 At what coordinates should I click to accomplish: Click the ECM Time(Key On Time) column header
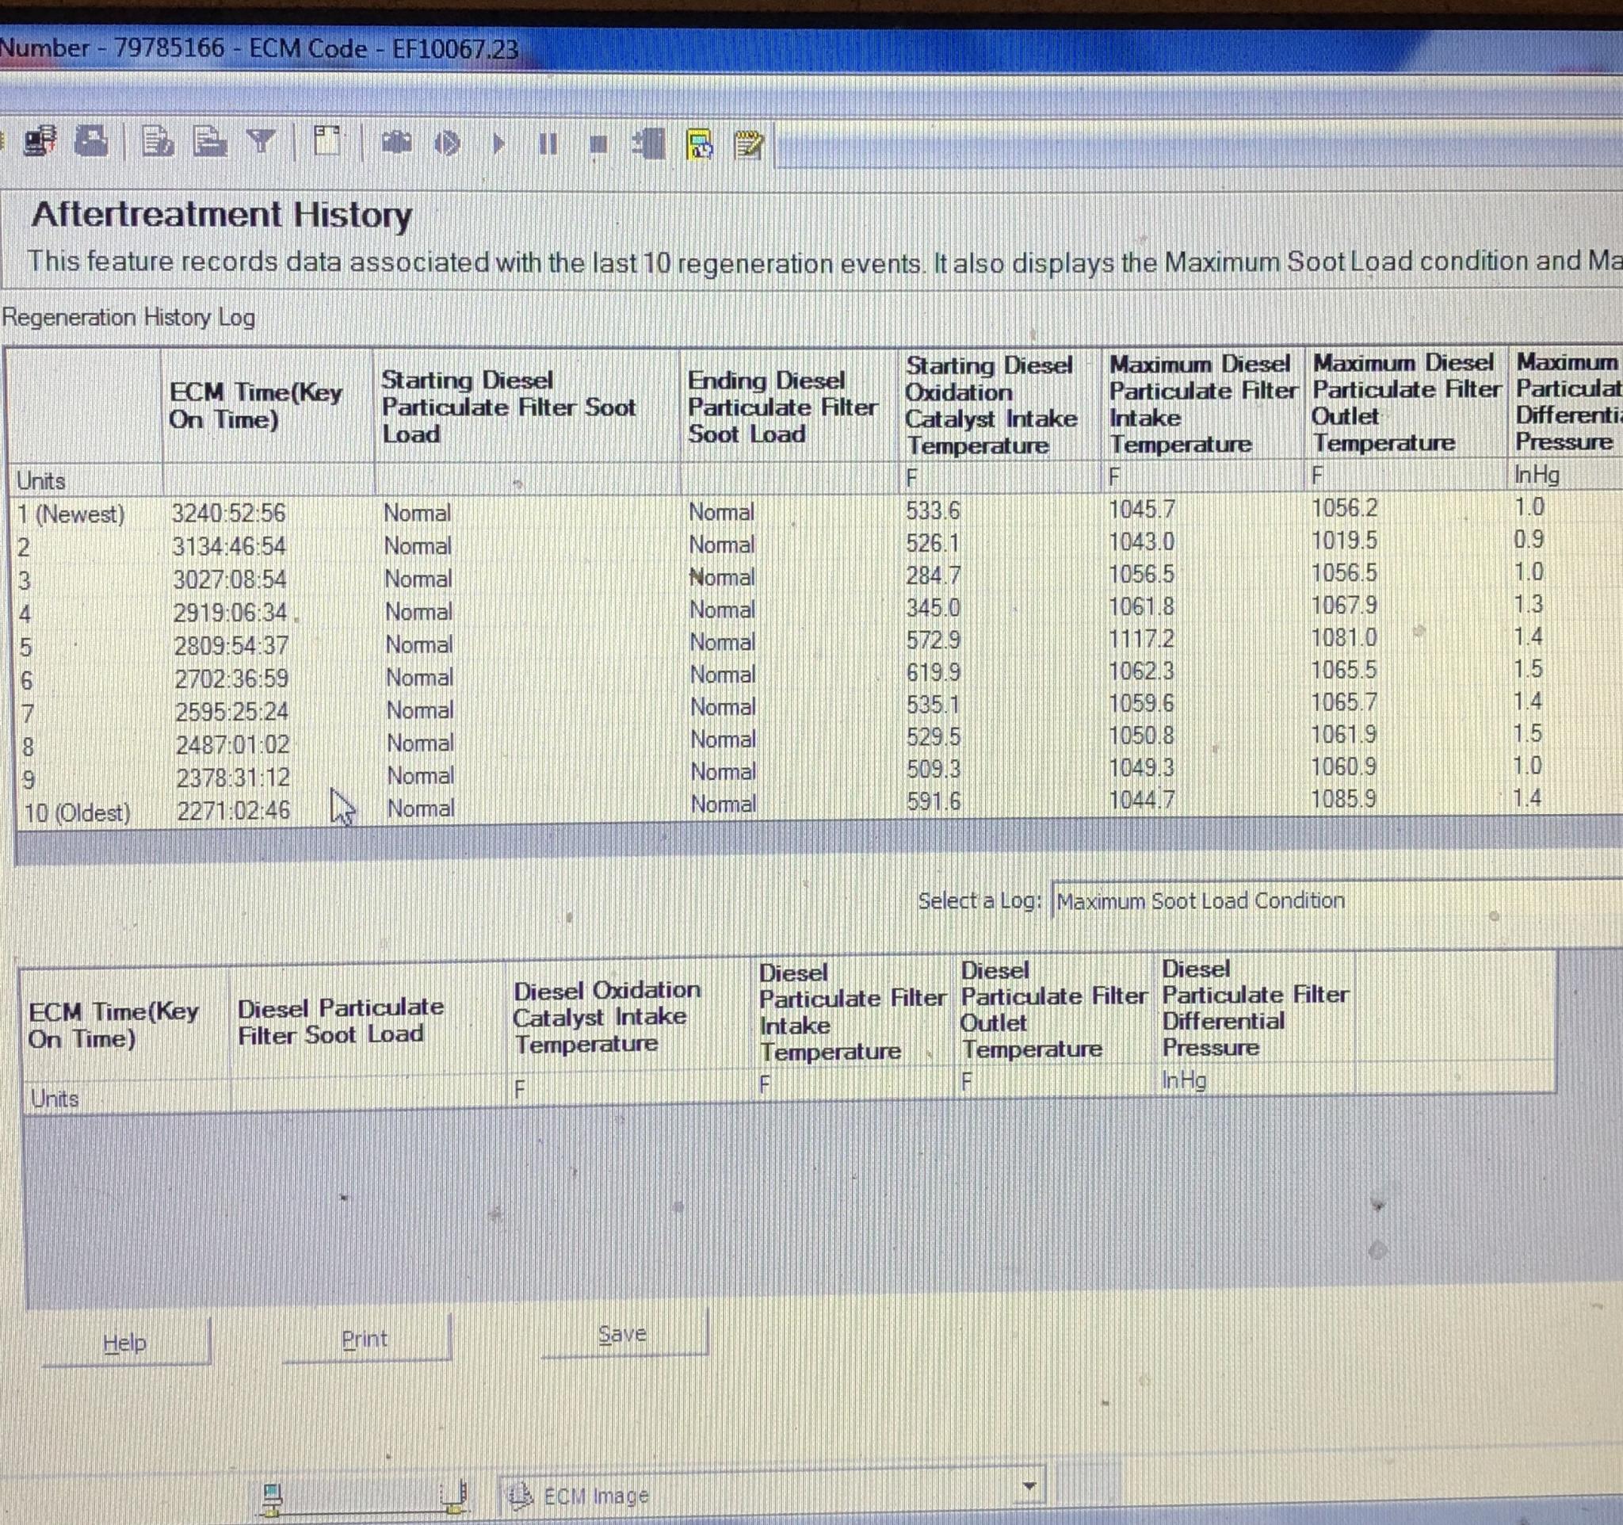(255, 406)
